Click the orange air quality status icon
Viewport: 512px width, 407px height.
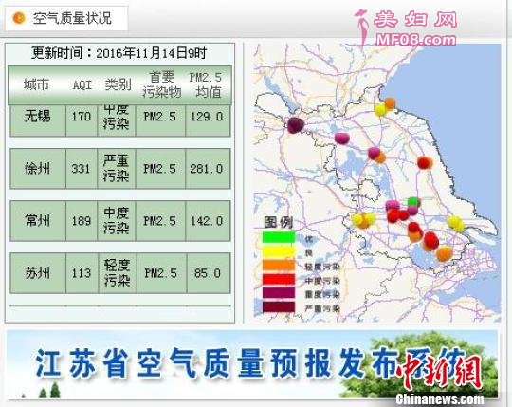pos(19,18)
